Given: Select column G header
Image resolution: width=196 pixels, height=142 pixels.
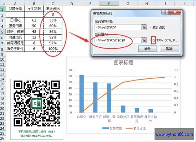Looking at the screenshot, I should tap(128, 4).
